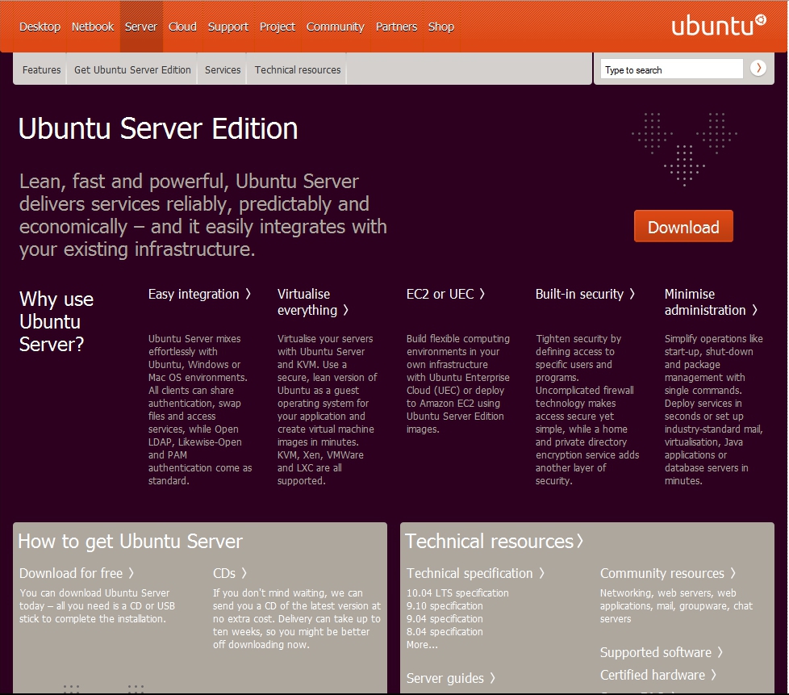This screenshot has width=789, height=695.
Task: Follow the EC2 or UEC link
Action: pyautogui.click(x=445, y=294)
